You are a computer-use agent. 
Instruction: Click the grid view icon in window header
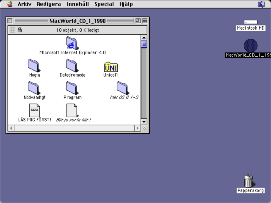[12, 30]
